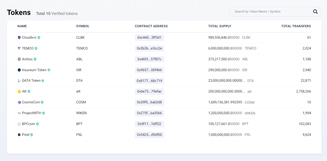Open the BPCcoin token name link
The width and height of the screenshot is (327, 161).
pyautogui.click(x=28, y=124)
